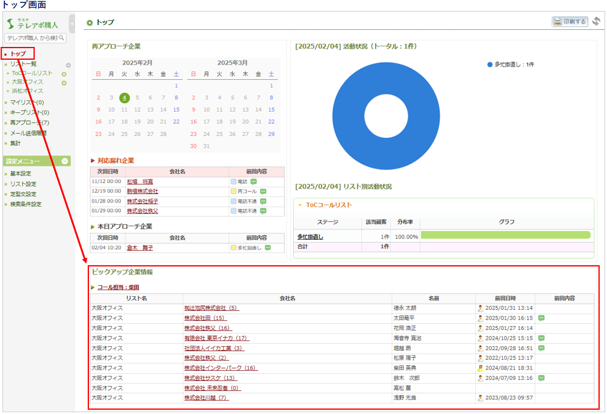
Task: Open マイリスト(0) in the sidebar
Action: [27, 102]
